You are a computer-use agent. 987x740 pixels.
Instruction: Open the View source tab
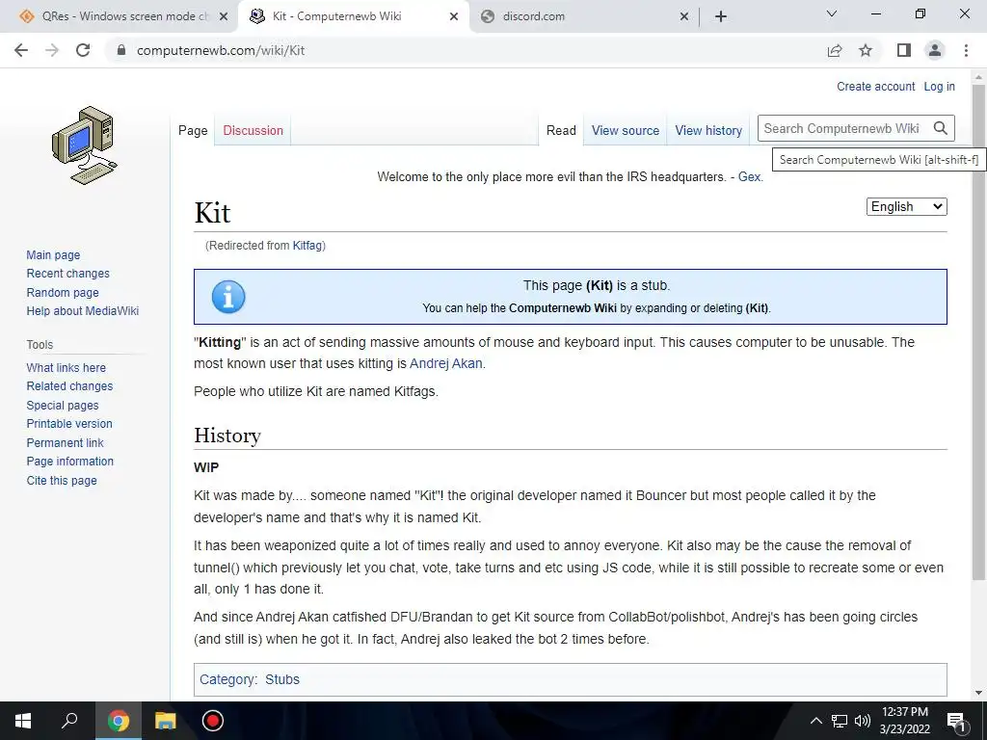pos(625,130)
